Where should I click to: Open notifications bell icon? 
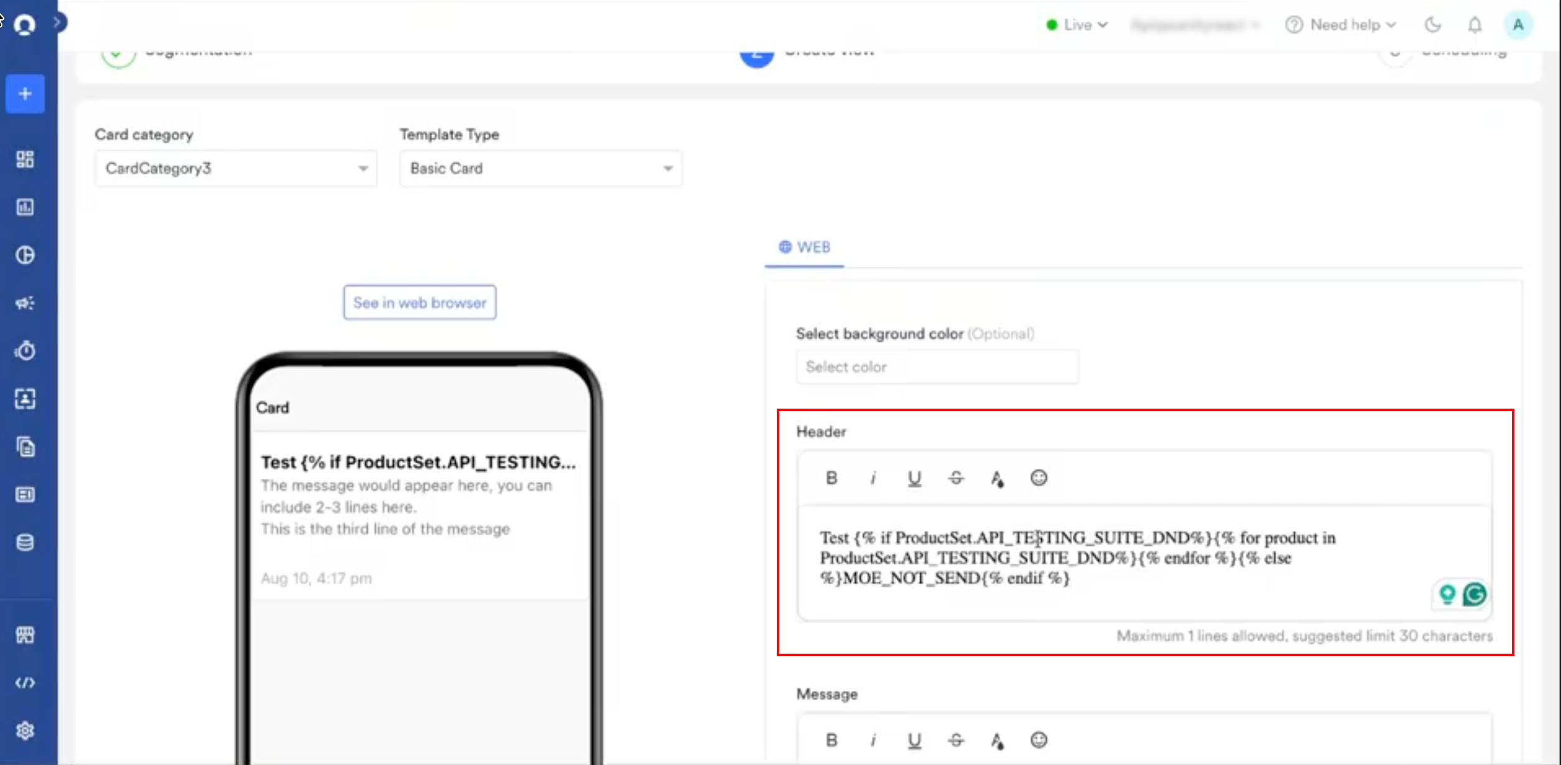pos(1475,25)
